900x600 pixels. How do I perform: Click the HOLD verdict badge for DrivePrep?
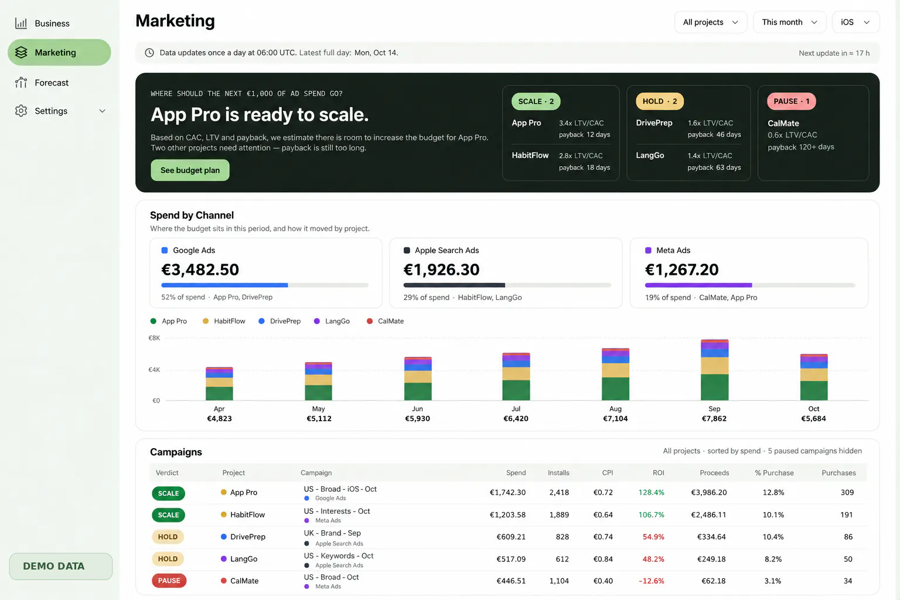pos(168,537)
